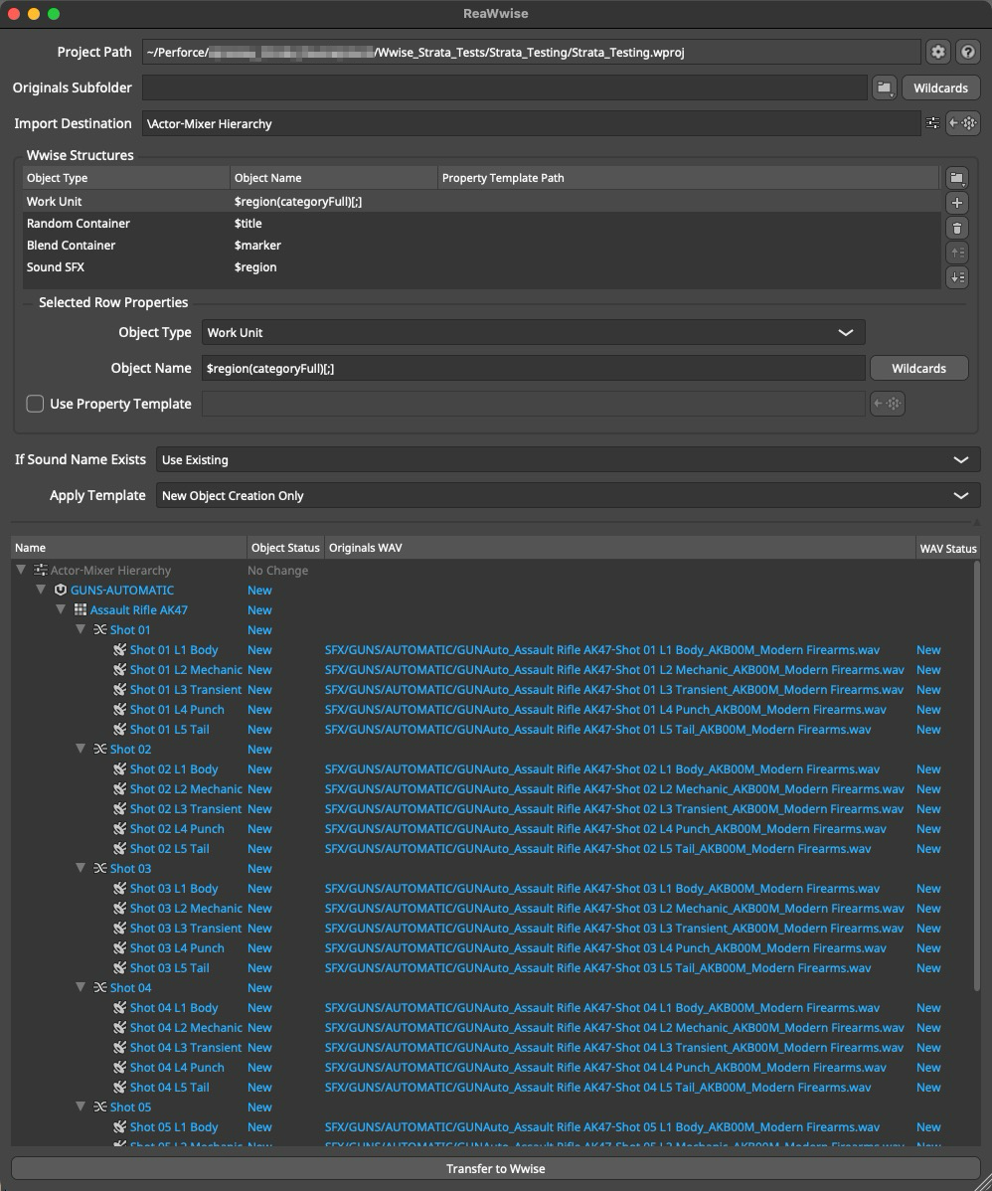The width and height of the screenshot is (992, 1191).
Task: Click the WAV Status column header
Action: [948, 548]
